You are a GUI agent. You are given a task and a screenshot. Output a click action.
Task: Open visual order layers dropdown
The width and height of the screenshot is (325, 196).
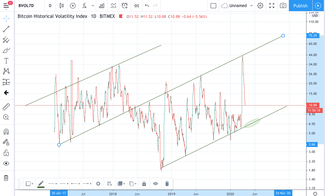click(x=121, y=184)
